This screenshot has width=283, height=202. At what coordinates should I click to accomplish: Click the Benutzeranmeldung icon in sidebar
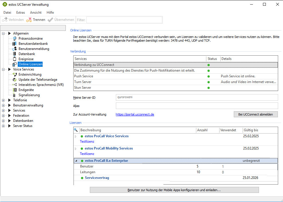(14, 49)
